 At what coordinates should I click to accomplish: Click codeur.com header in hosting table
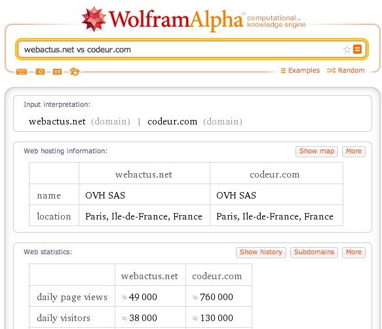(x=275, y=174)
